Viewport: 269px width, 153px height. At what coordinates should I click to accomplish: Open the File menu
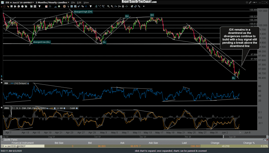[73, 2]
